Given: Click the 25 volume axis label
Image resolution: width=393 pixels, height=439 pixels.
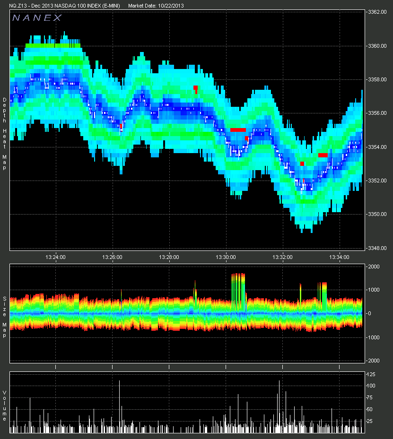Looking at the screenshot, I should coord(370,421).
